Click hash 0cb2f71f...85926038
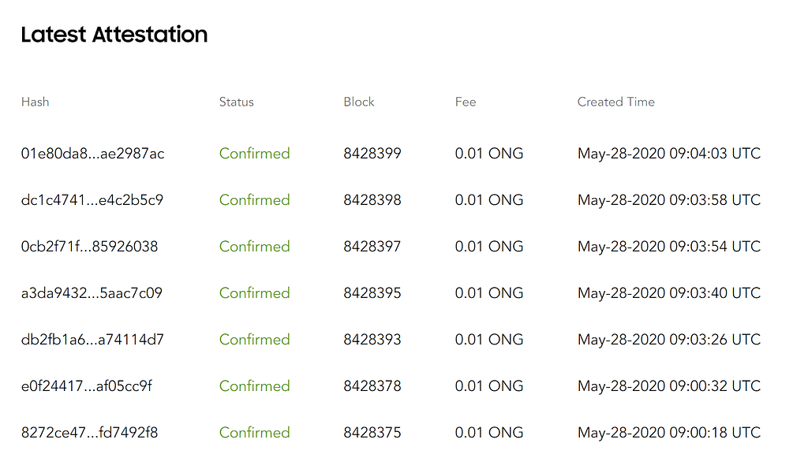Screen dimensions: 808x458 coord(89,247)
